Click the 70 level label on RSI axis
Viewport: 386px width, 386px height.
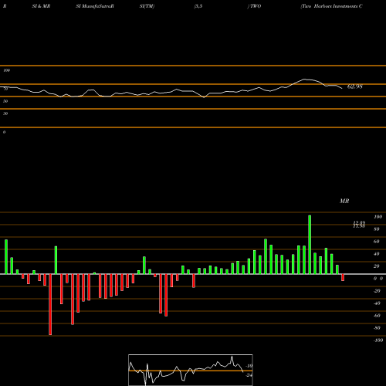coord(5,89)
